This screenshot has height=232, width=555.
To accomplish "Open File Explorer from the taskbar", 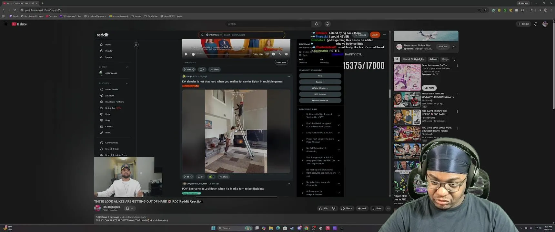I will coord(271,228).
